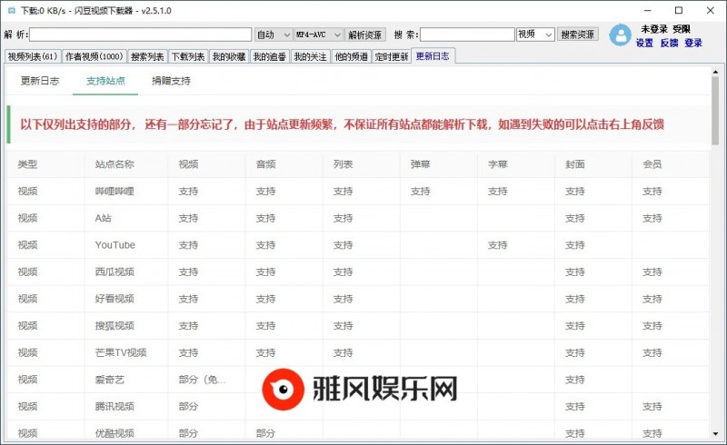Select the 哔哩哔哩 site name cell

point(126,191)
